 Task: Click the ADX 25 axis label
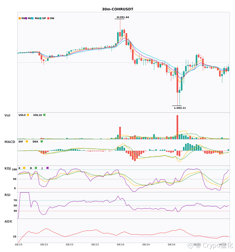(x=15, y=237)
